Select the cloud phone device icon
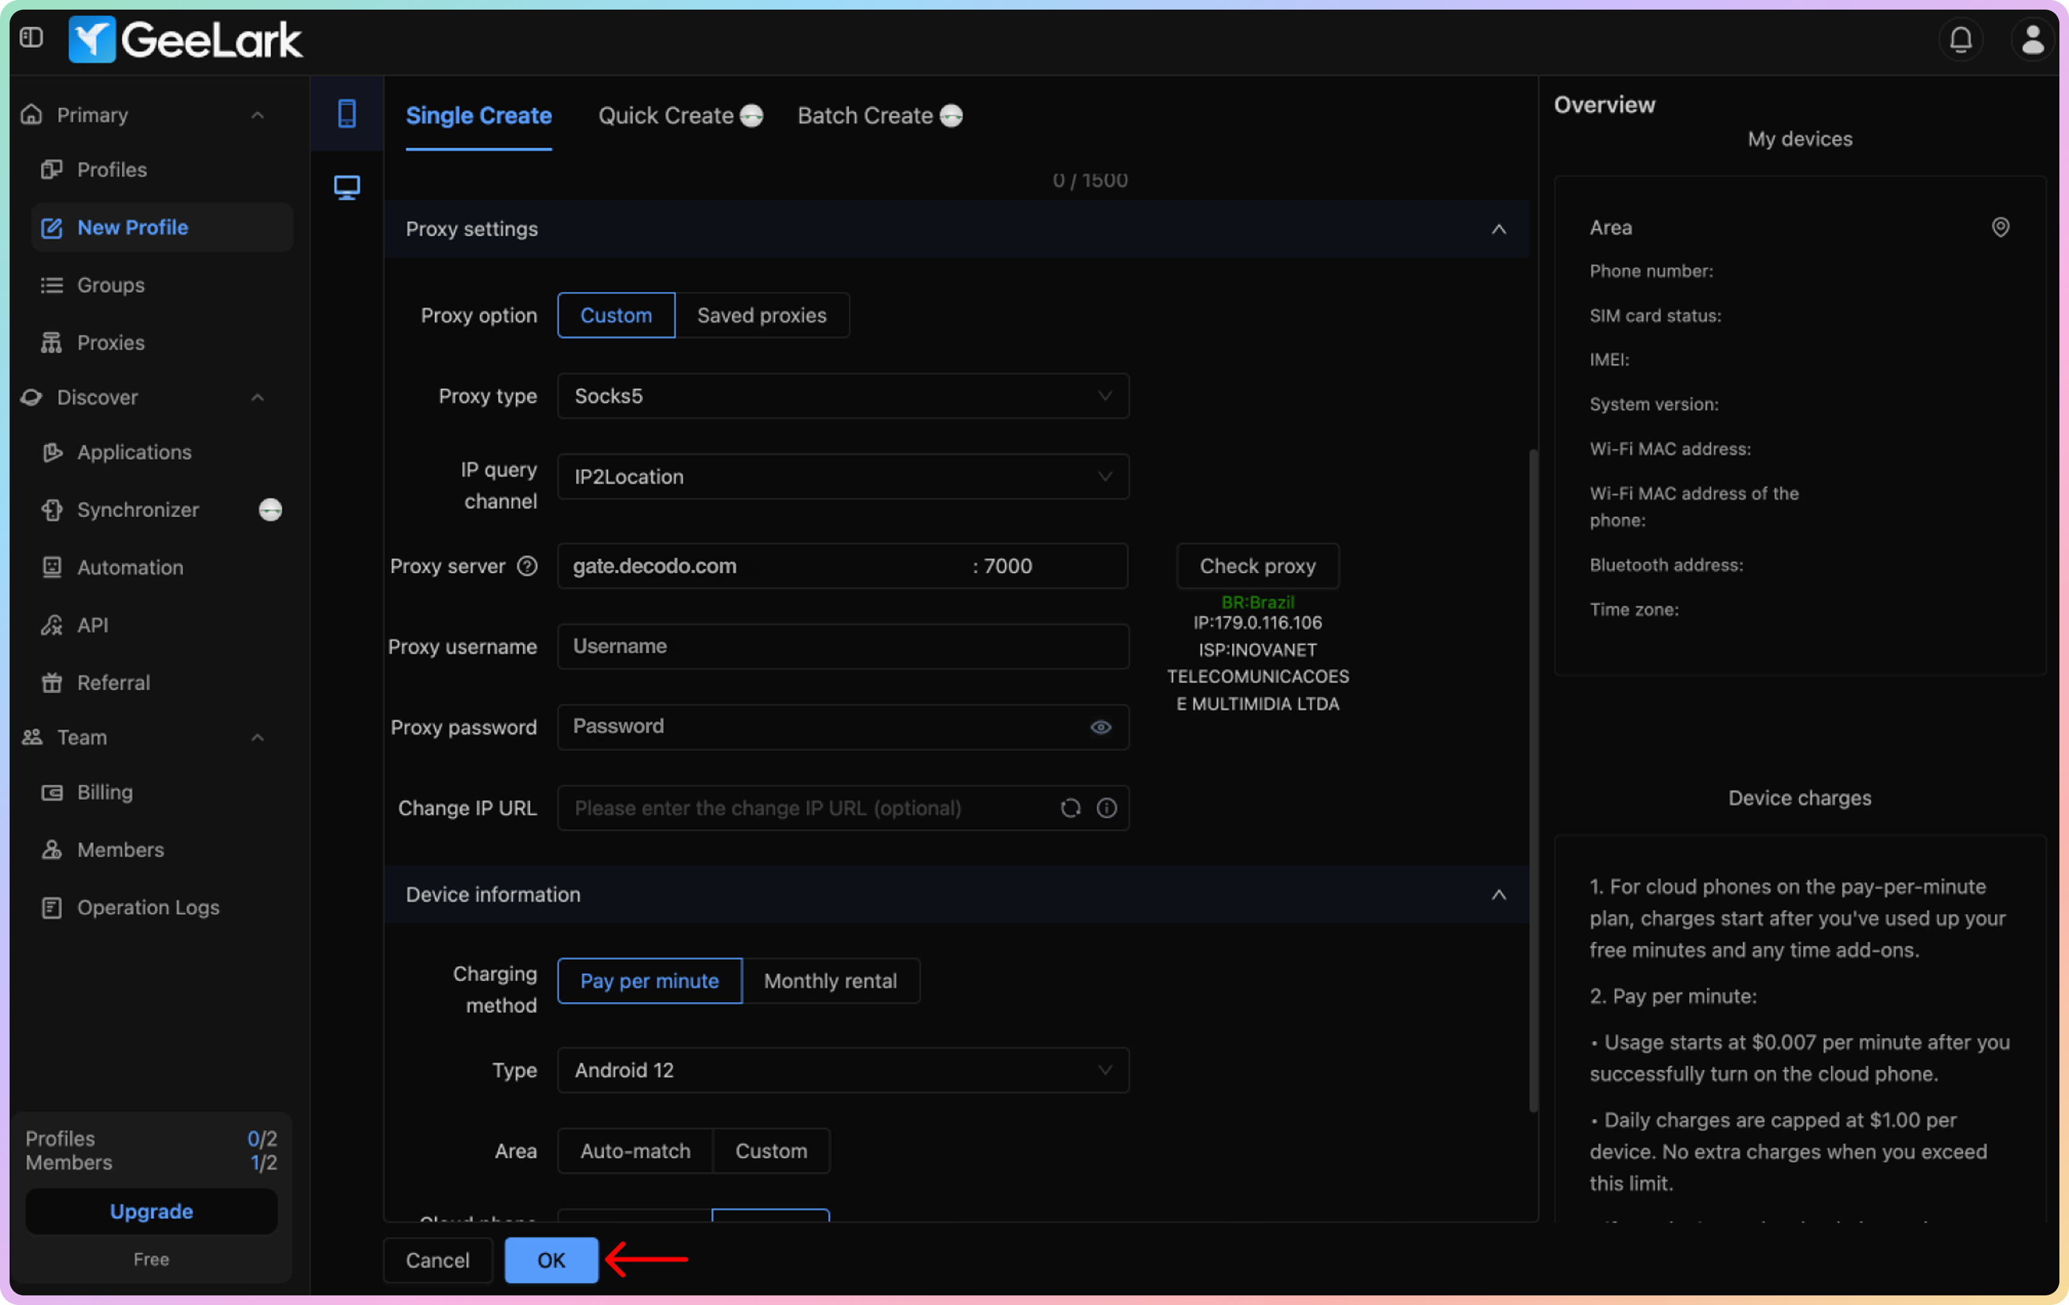This screenshot has width=2069, height=1305. coord(346,113)
